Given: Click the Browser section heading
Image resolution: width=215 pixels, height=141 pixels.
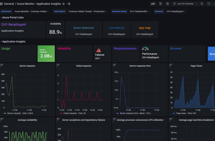Looking at the screenshot, I should [x=176, y=48].
